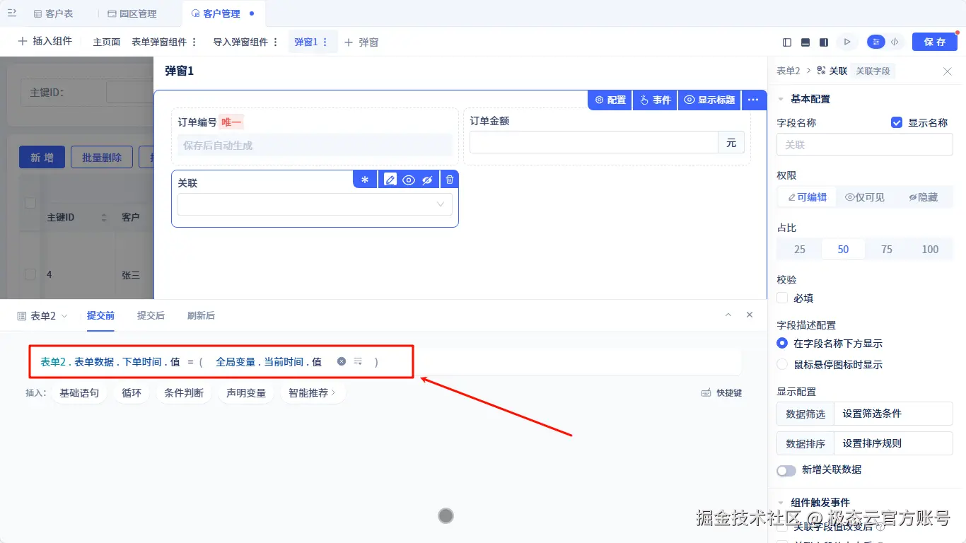This screenshot has width=966, height=543.
Task: Check the 必填 validation checkbox
Action: click(782, 298)
